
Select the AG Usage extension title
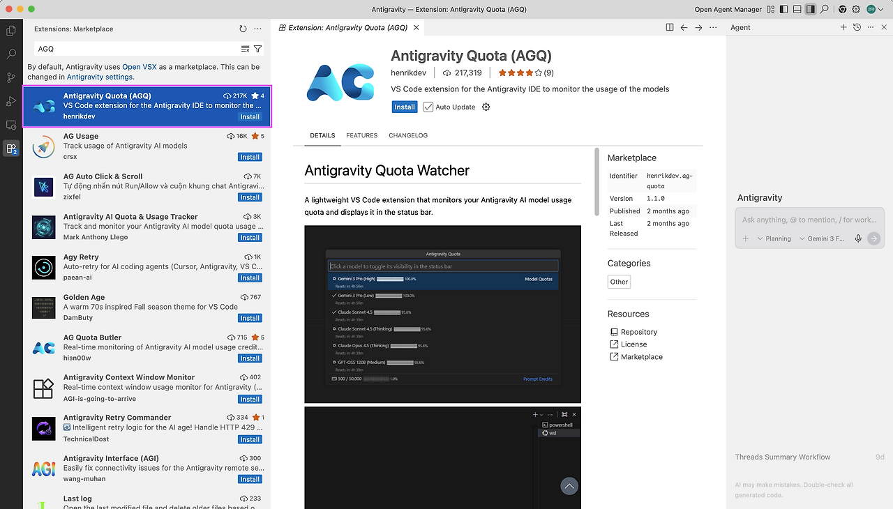click(81, 136)
